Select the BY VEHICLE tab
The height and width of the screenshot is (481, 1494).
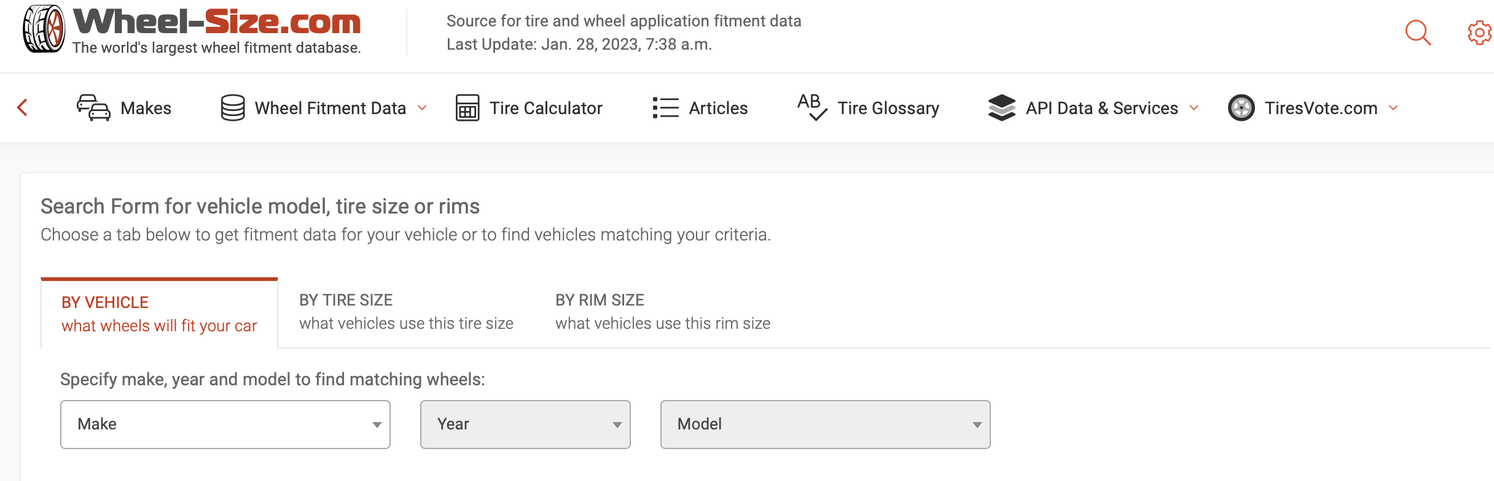159,314
